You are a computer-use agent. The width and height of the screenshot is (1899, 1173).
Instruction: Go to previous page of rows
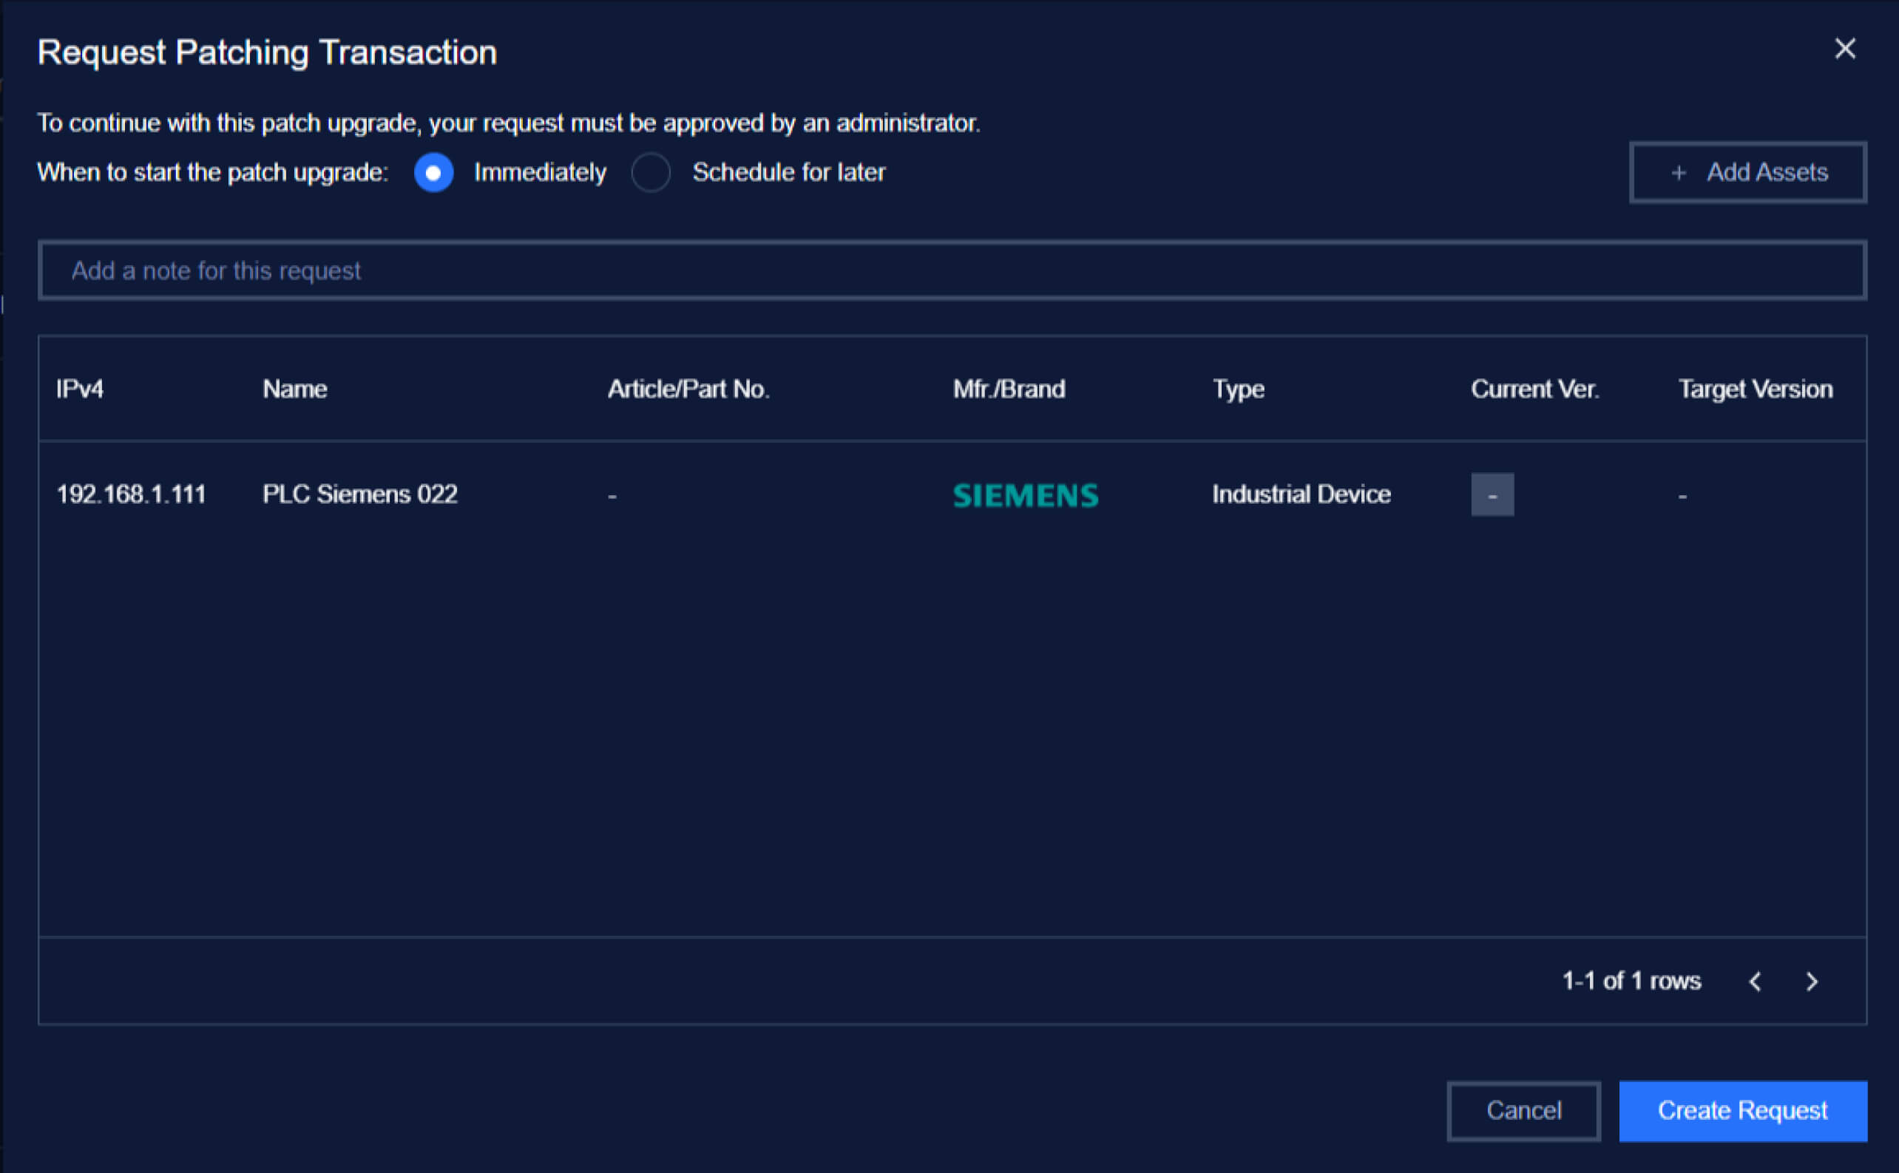(x=1756, y=982)
